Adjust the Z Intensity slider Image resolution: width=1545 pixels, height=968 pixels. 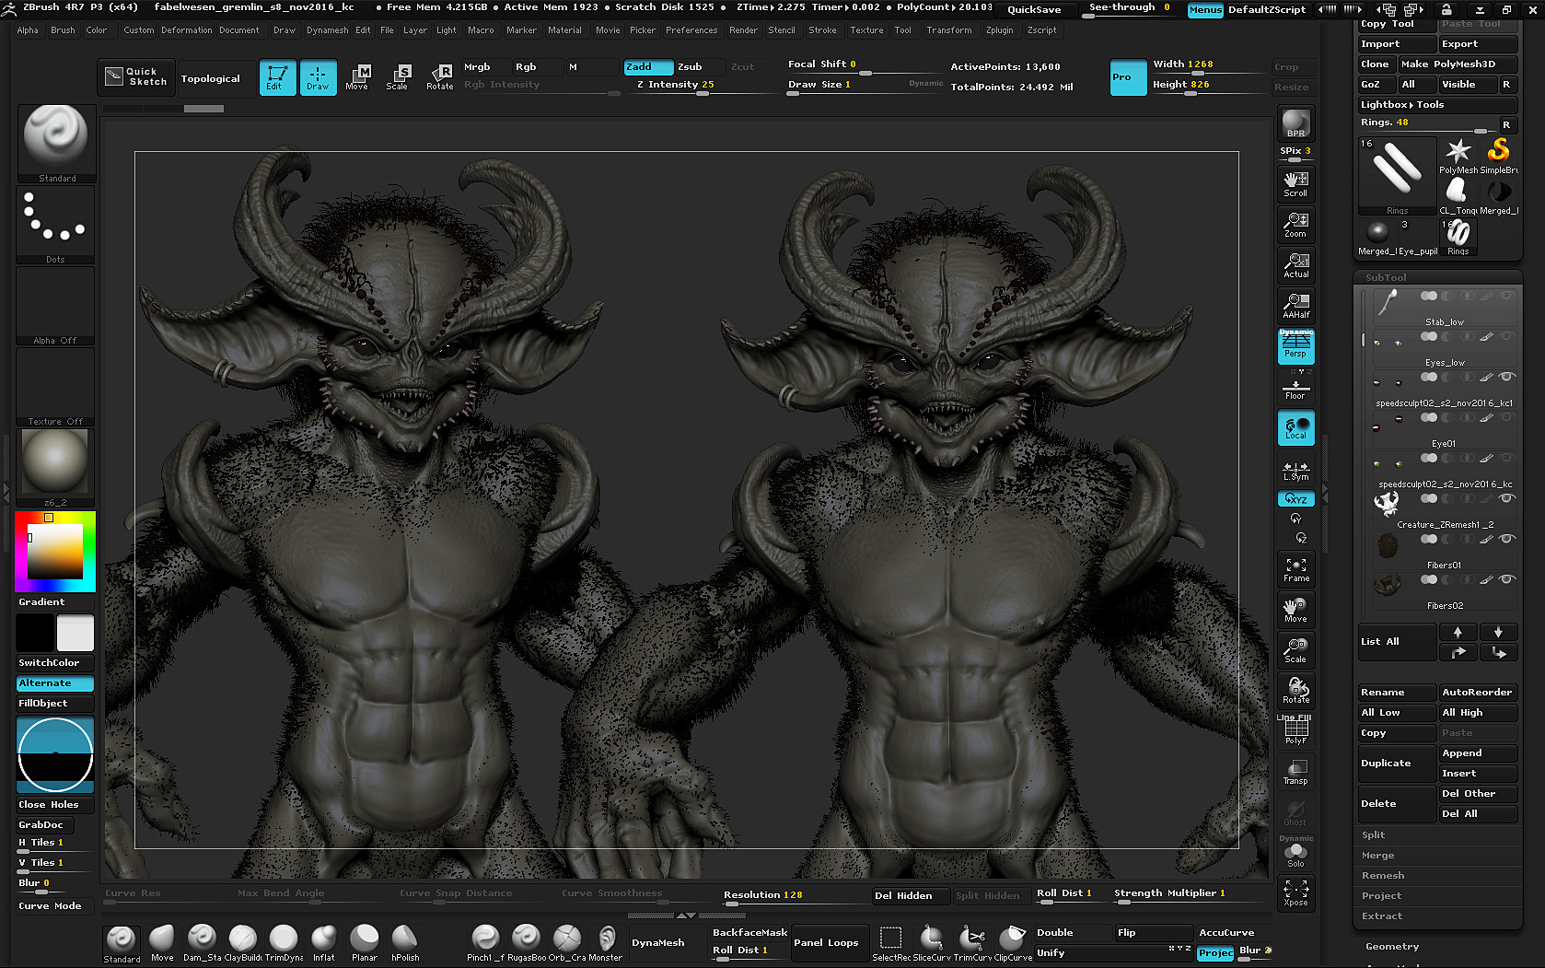pos(702,85)
